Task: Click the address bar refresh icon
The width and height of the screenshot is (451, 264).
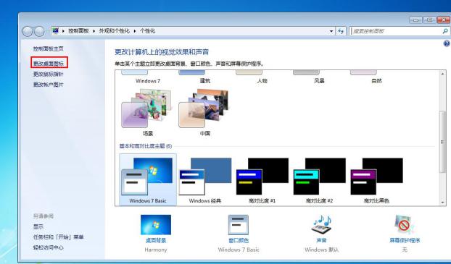Action: point(341,31)
